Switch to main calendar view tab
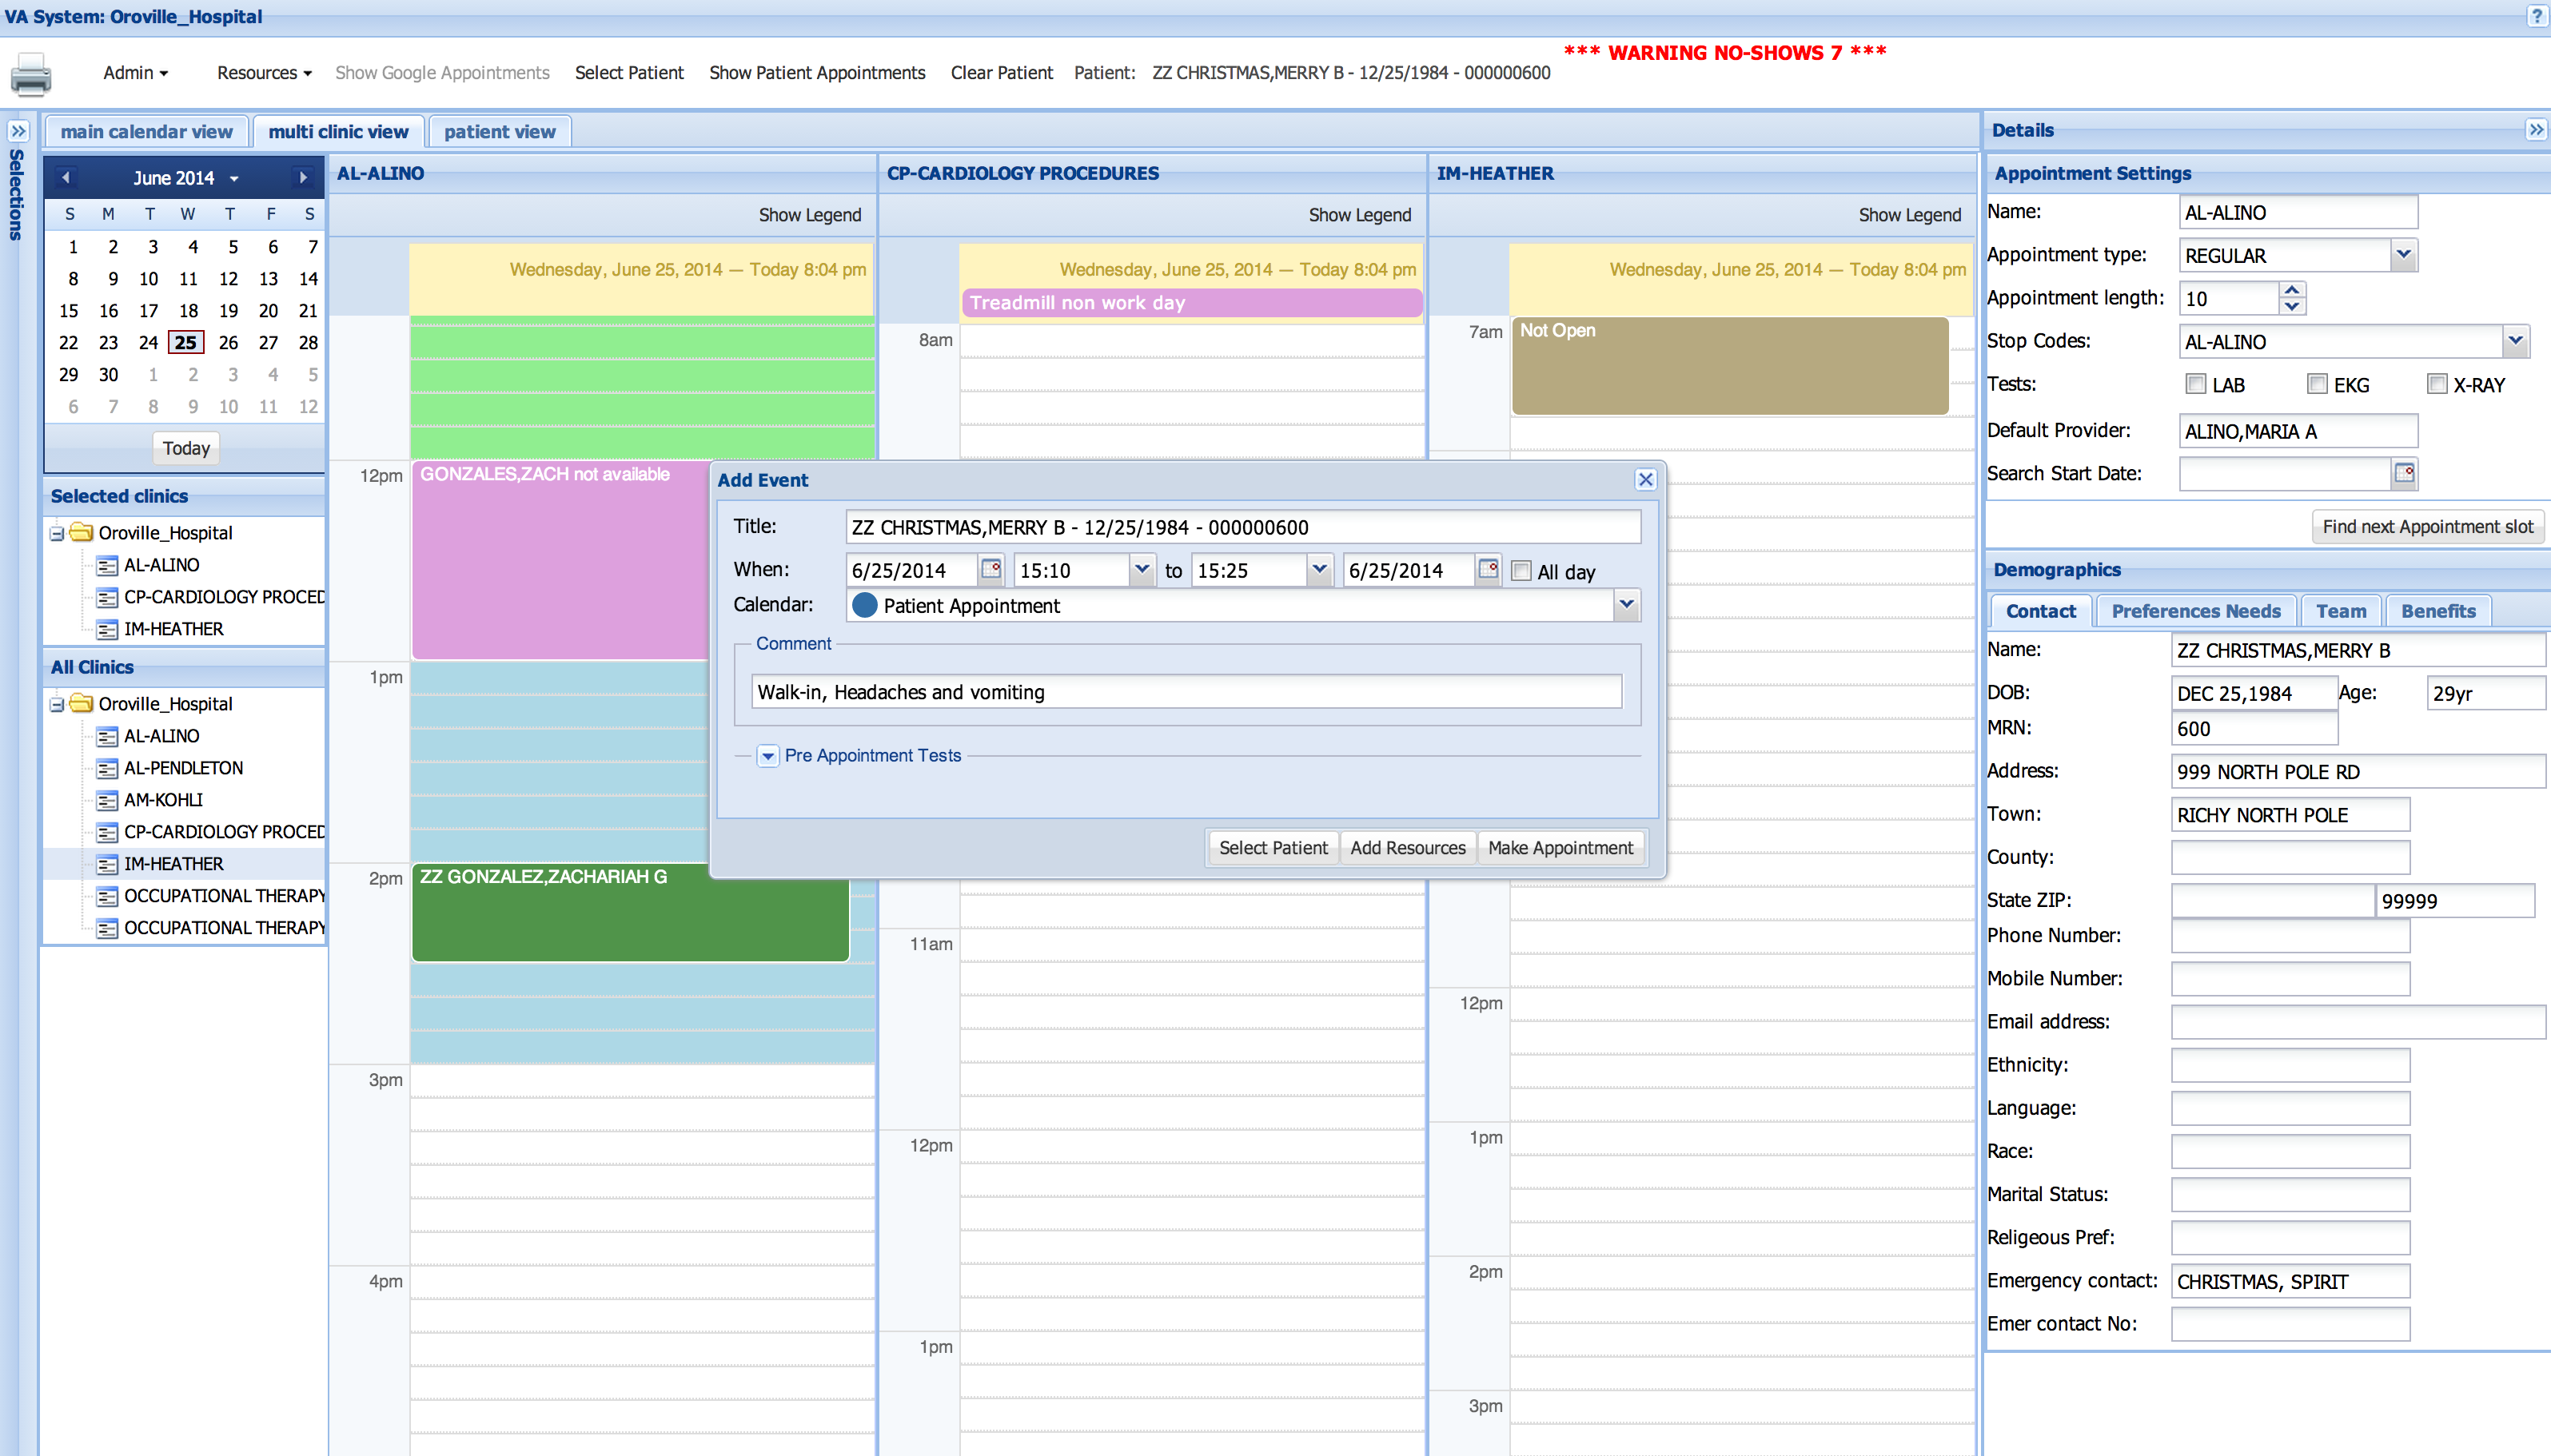This screenshot has width=2551, height=1456. coord(146,132)
